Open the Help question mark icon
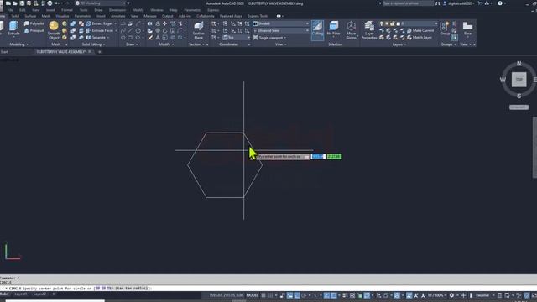The width and height of the screenshot is (537, 302). [500, 3]
